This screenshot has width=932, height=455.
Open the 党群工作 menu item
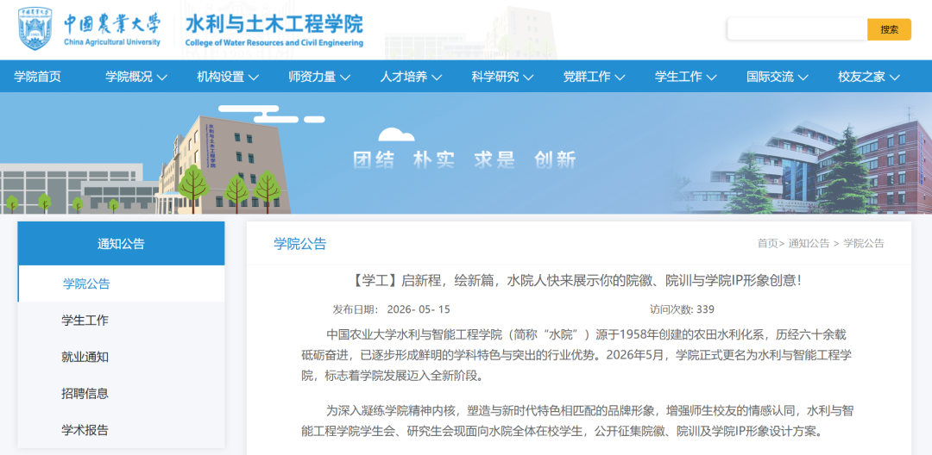coord(587,77)
